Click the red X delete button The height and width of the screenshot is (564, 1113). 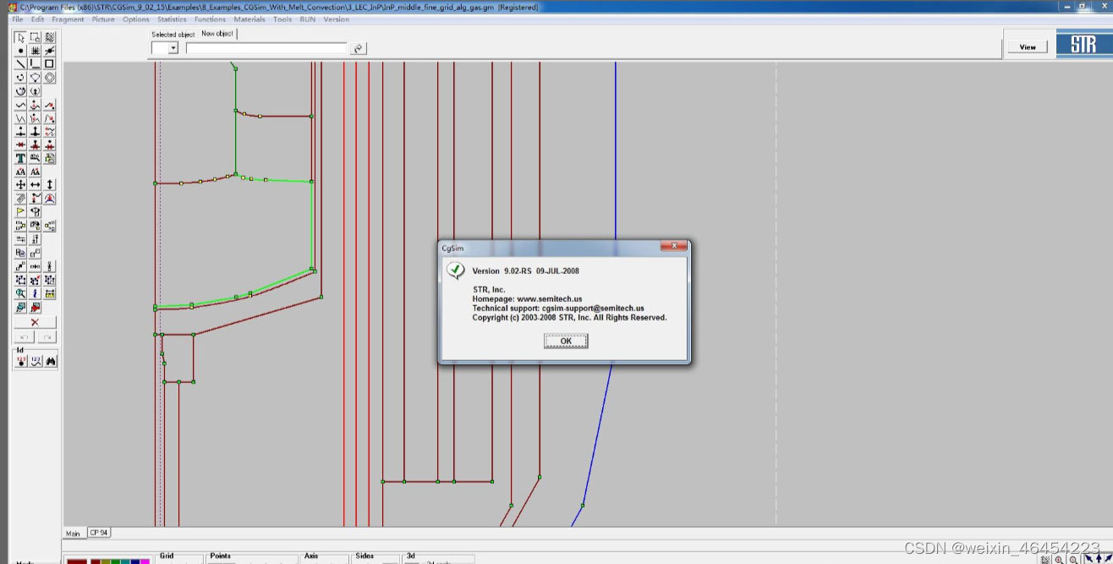(35, 322)
